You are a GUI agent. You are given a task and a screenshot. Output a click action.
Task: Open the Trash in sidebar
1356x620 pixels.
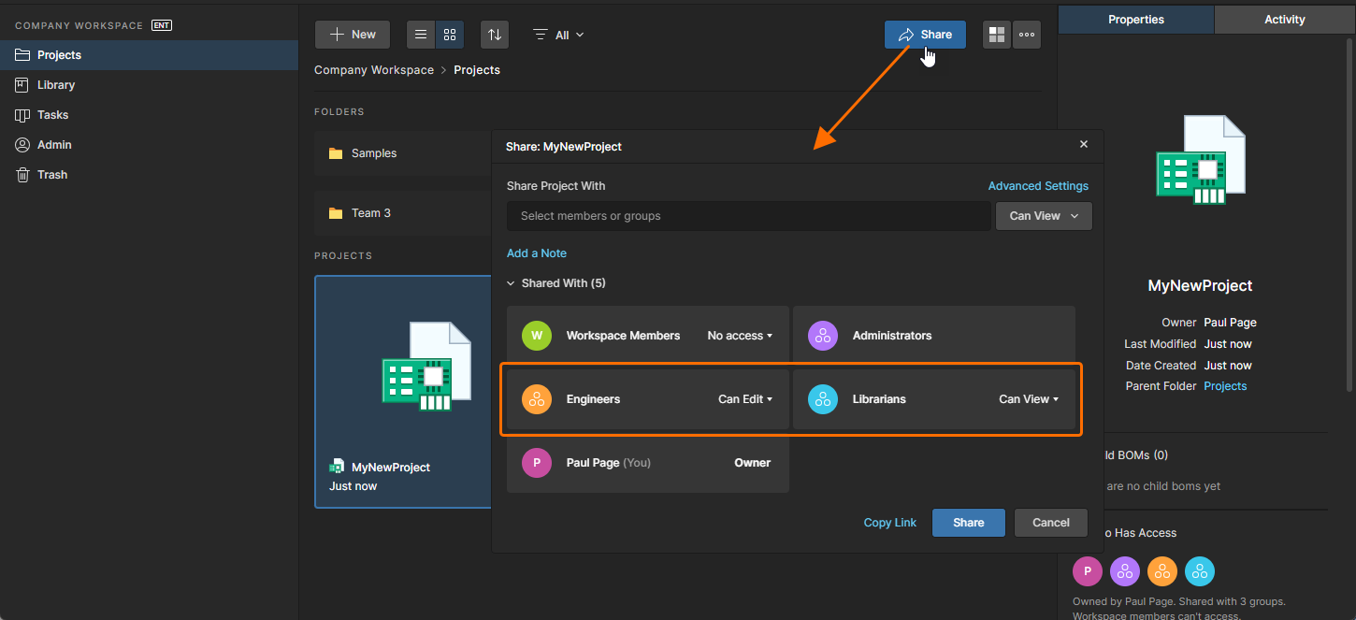tap(52, 175)
